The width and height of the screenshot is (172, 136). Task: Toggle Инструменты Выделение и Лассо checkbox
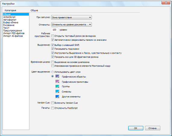point(52,53)
